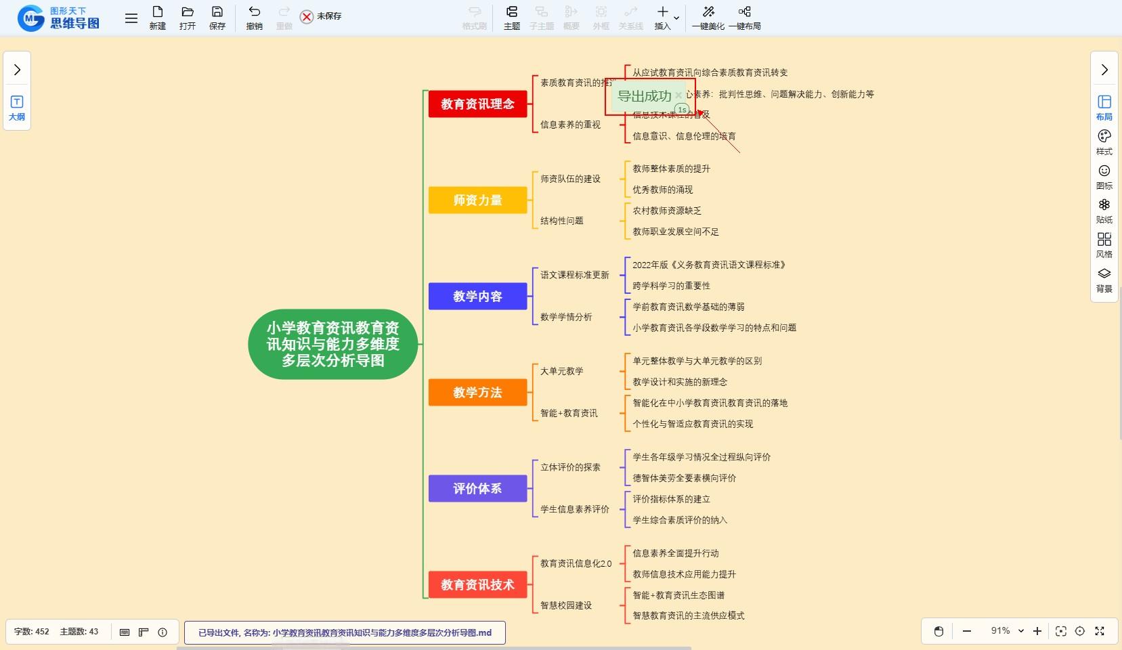1122x650 pixels.
Task: Toggle fullscreen mode in bottom-right bar
Action: click(1100, 631)
